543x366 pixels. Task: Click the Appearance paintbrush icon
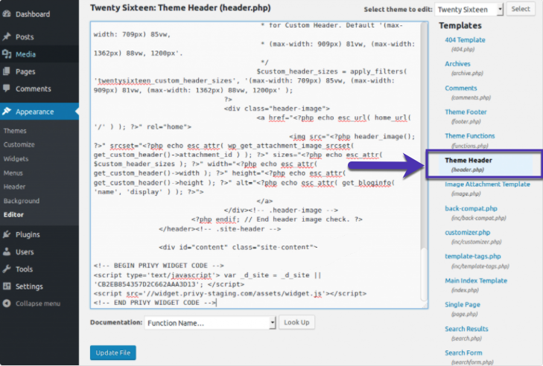pyautogui.click(x=7, y=112)
